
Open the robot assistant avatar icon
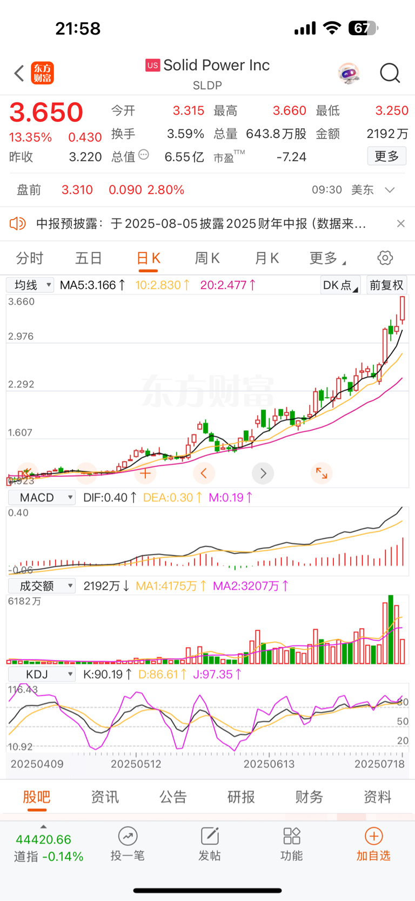click(x=349, y=73)
